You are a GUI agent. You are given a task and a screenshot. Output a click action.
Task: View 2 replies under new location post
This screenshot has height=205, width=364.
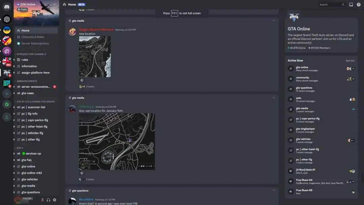(90, 86)
